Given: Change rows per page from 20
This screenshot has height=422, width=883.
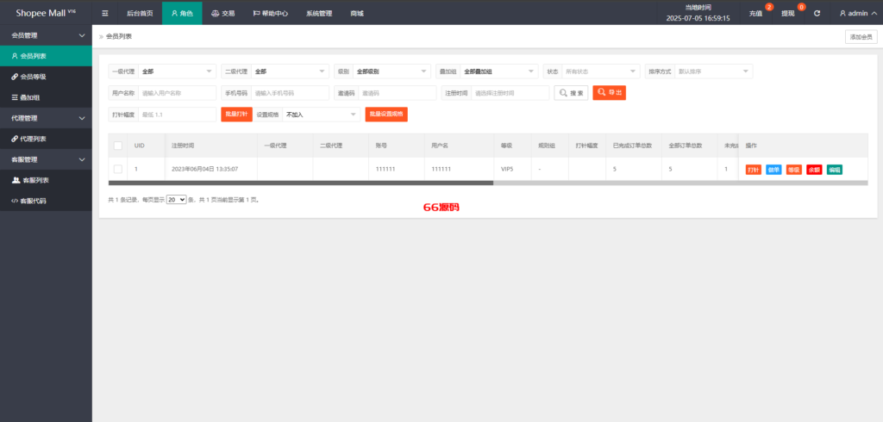Looking at the screenshot, I should point(176,199).
